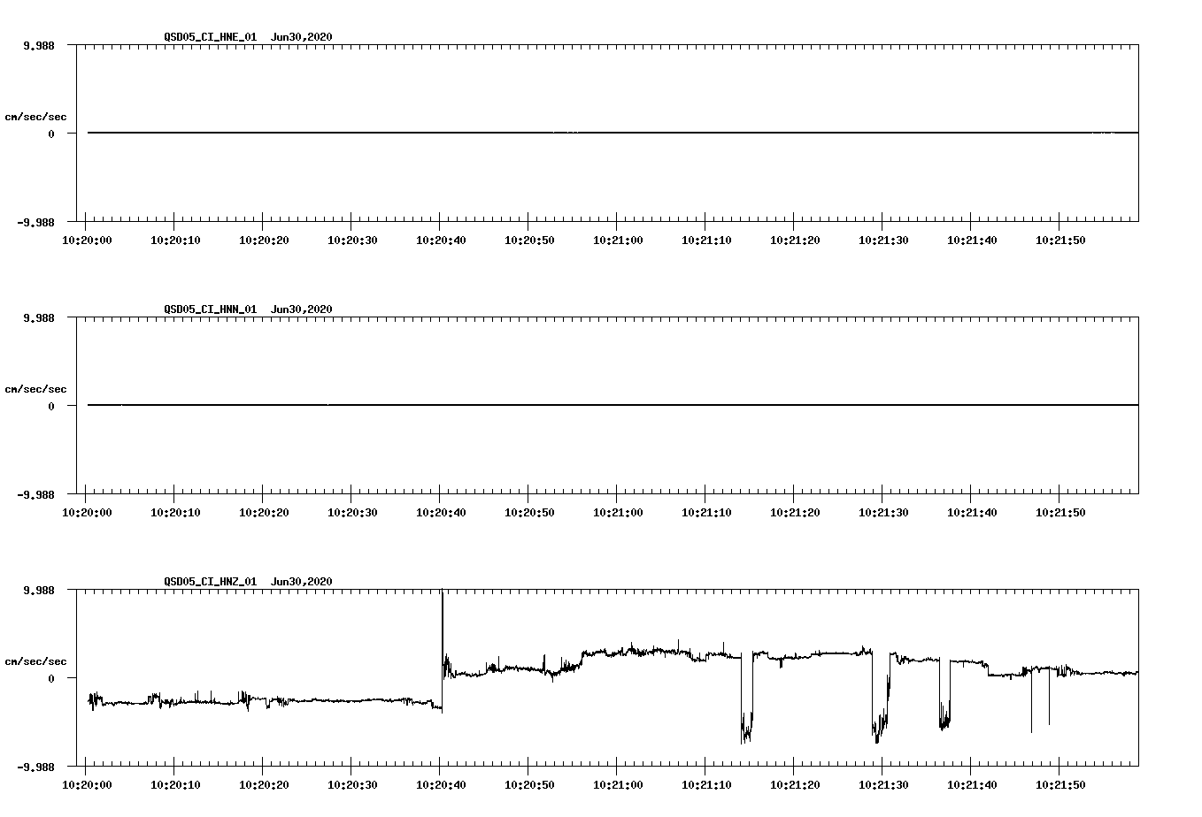Click the 10:20:10 time label under HNZ plot
The width and height of the screenshot is (1202, 817).
pyautogui.click(x=175, y=785)
